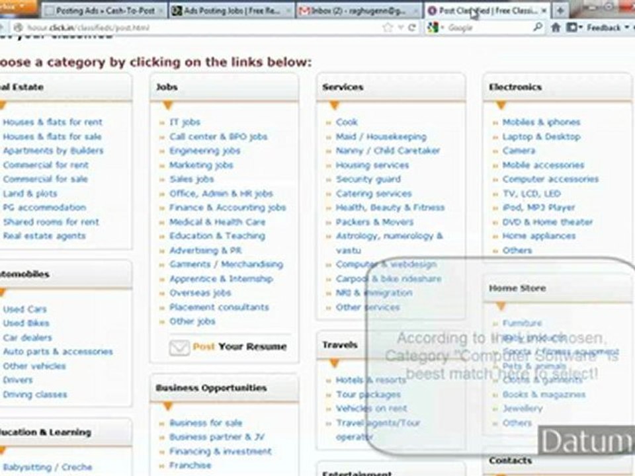Viewport: 635px width, 476px height.
Task: Open Land & plots link
Action: coord(30,194)
